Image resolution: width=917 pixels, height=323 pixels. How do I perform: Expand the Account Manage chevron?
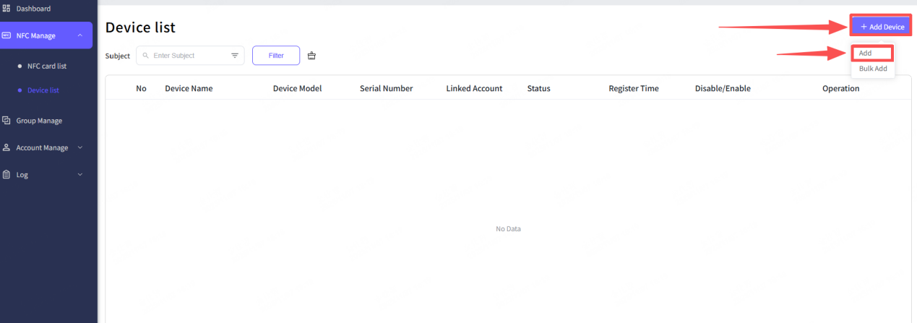pyautogui.click(x=79, y=147)
